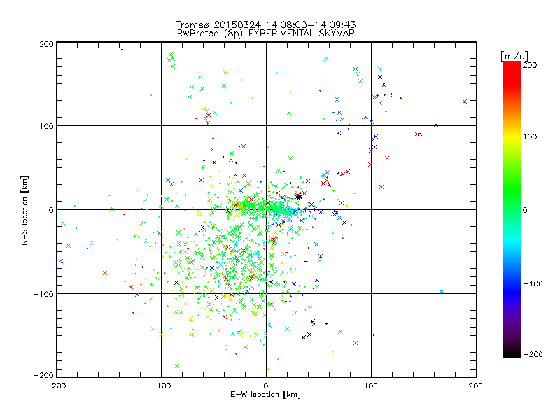Click the colorbar label '100'
560x420 pixels.
pyautogui.click(x=530, y=136)
